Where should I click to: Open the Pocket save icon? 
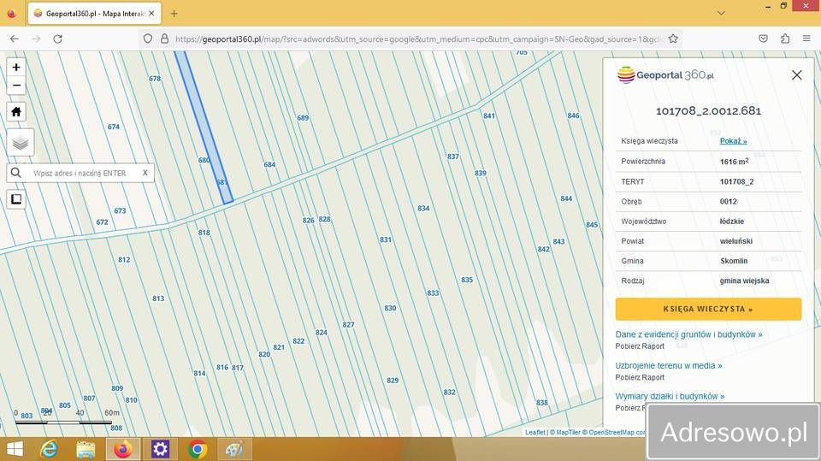click(x=764, y=38)
